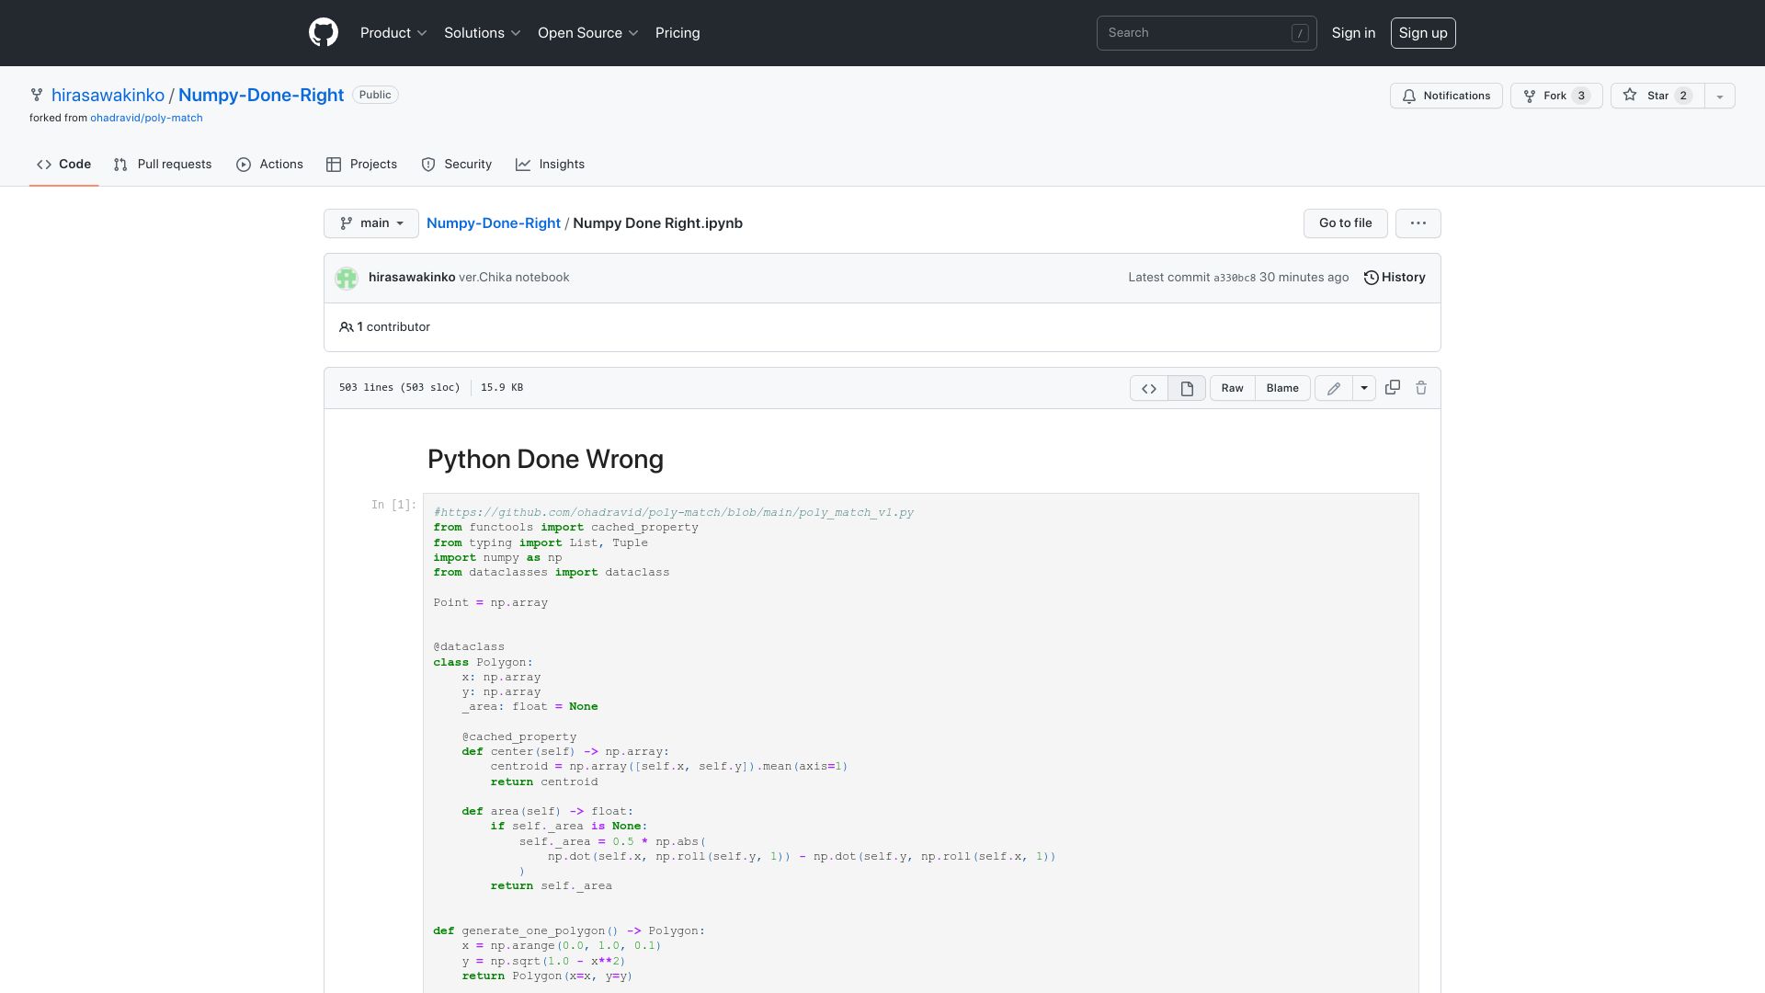Click the Go to file button

(x=1346, y=223)
